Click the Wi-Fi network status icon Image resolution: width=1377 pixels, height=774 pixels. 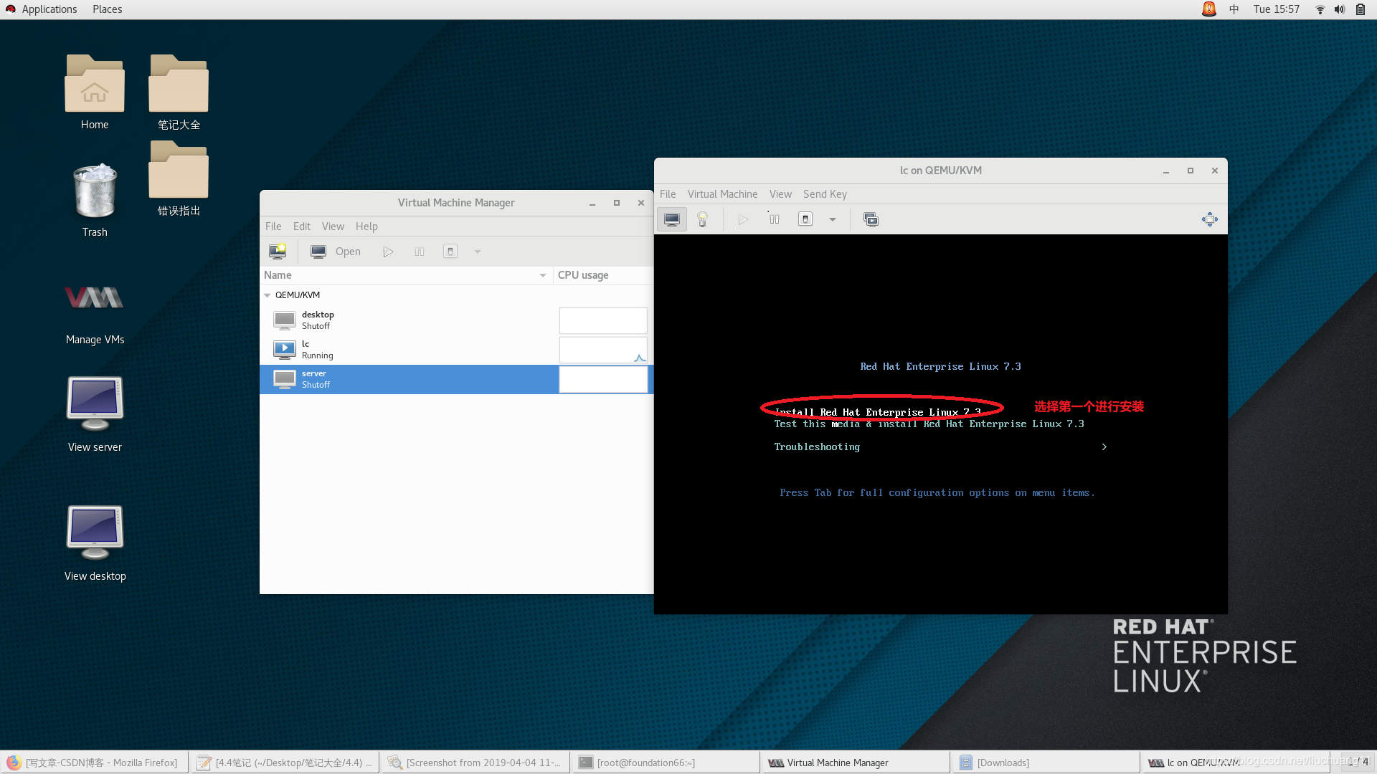click(1320, 9)
